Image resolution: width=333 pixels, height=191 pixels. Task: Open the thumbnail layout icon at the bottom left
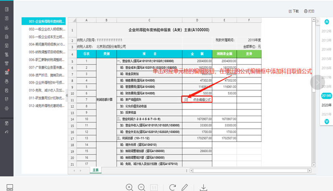10,187
